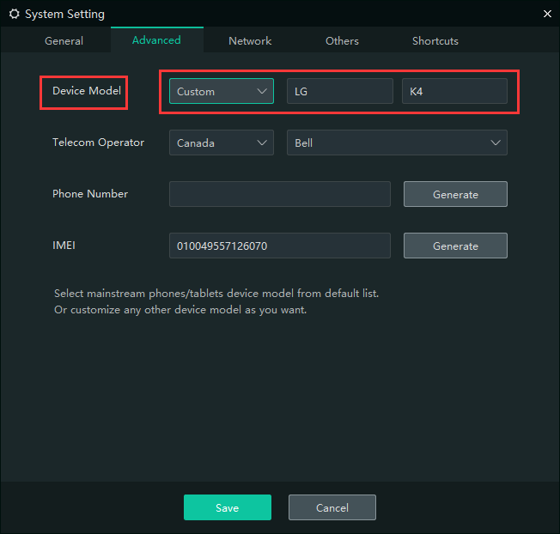This screenshot has width=560, height=534.
Task: Select the IMEI number input field
Action: 279,246
